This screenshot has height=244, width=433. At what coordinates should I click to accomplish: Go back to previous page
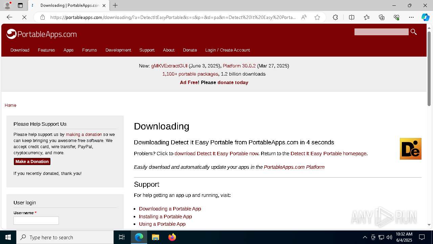point(9,17)
